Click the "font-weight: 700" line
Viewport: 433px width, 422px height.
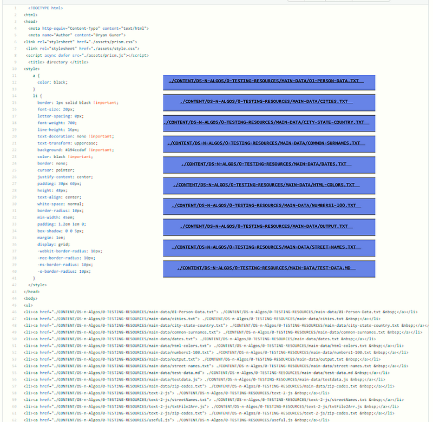[x=57, y=123]
